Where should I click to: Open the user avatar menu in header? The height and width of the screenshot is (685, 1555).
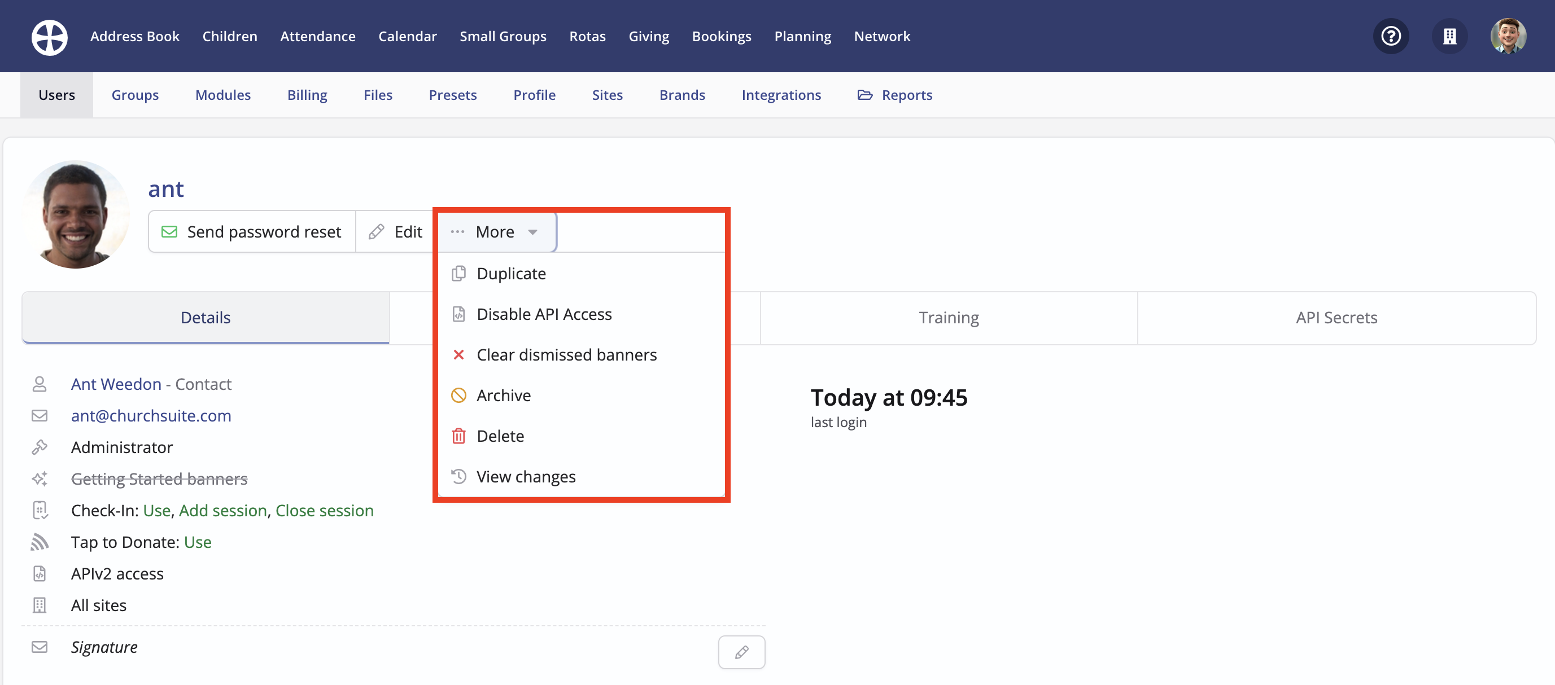pos(1508,36)
